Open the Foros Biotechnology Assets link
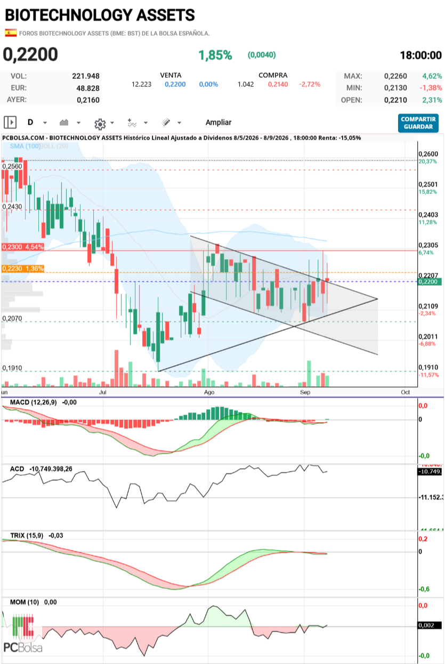 [x=114, y=33]
